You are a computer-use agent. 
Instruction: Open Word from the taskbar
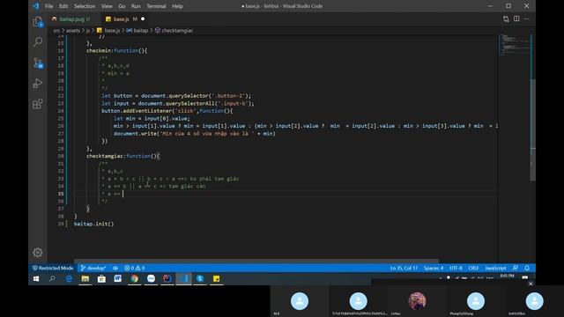click(x=117, y=278)
